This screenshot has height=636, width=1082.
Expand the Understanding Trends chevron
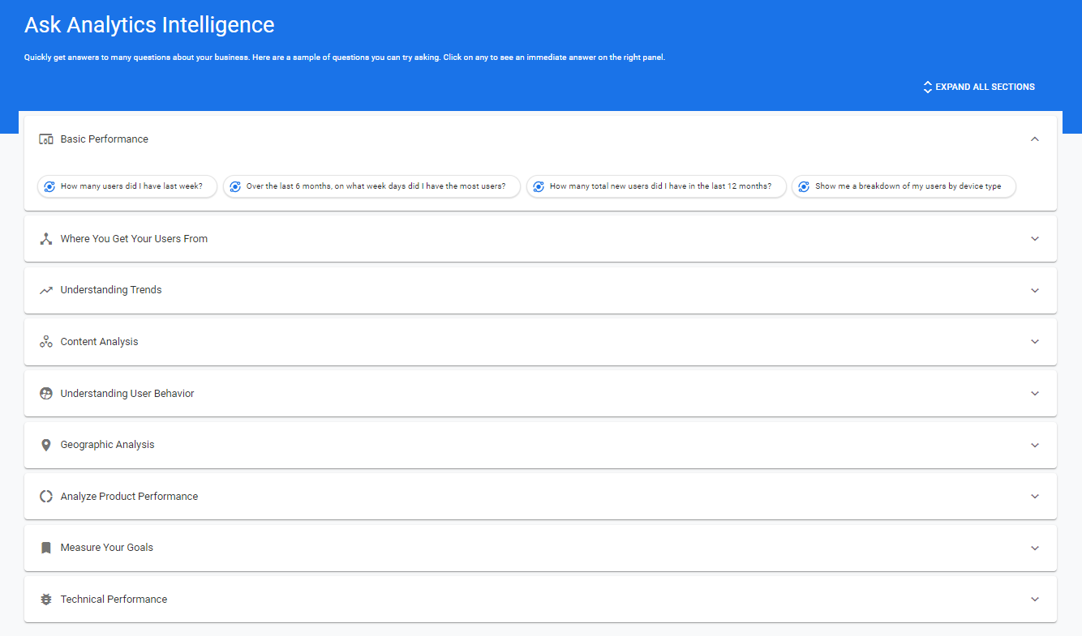pos(1034,290)
